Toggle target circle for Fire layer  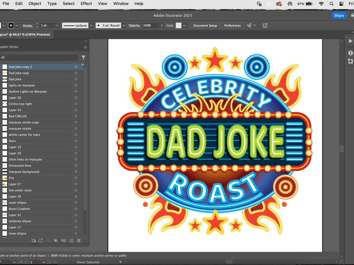tap(76, 178)
